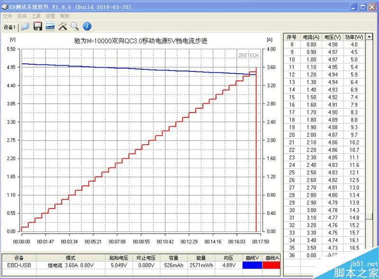The height and width of the screenshot is (279, 379).
Task: Select row 10 with current 1.00
Action: 324,60
